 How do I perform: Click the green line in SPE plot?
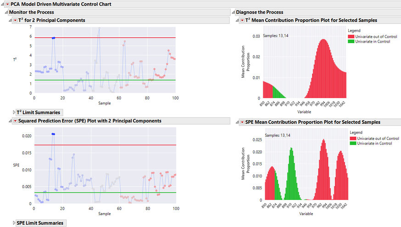coord(105,193)
